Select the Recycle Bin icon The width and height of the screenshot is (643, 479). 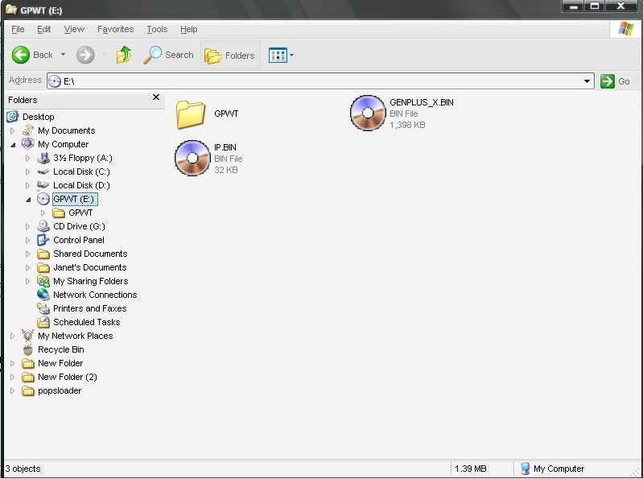coord(27,349)
